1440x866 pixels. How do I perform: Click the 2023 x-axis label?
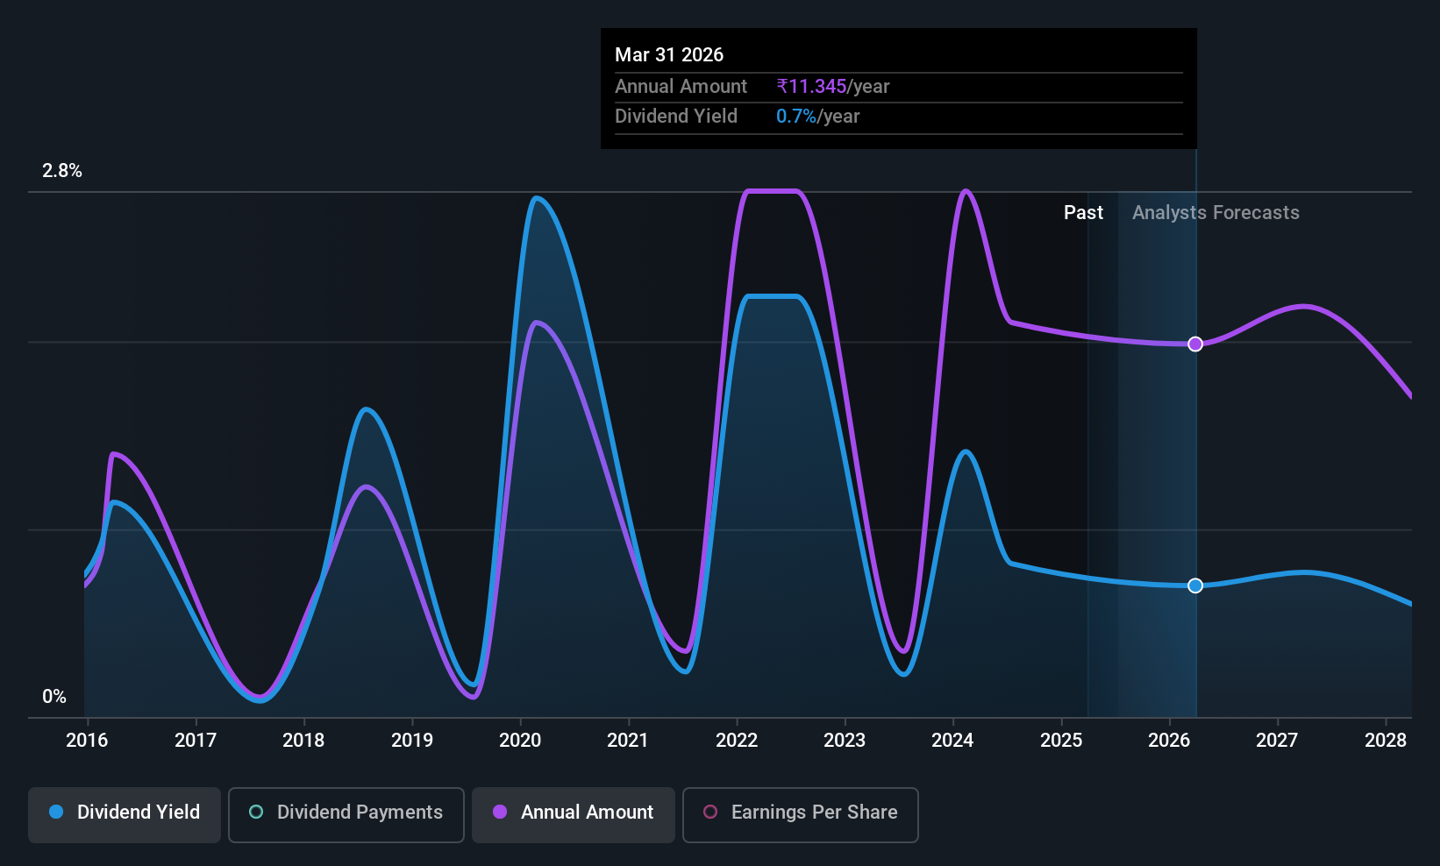(x=845, y=741)
